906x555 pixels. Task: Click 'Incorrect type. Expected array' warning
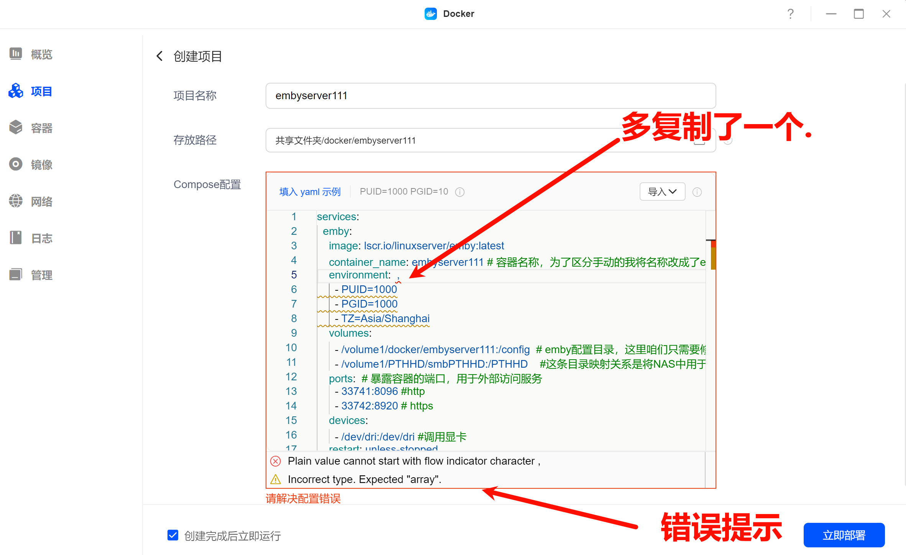pyautogui.click(x=364, y=480)
